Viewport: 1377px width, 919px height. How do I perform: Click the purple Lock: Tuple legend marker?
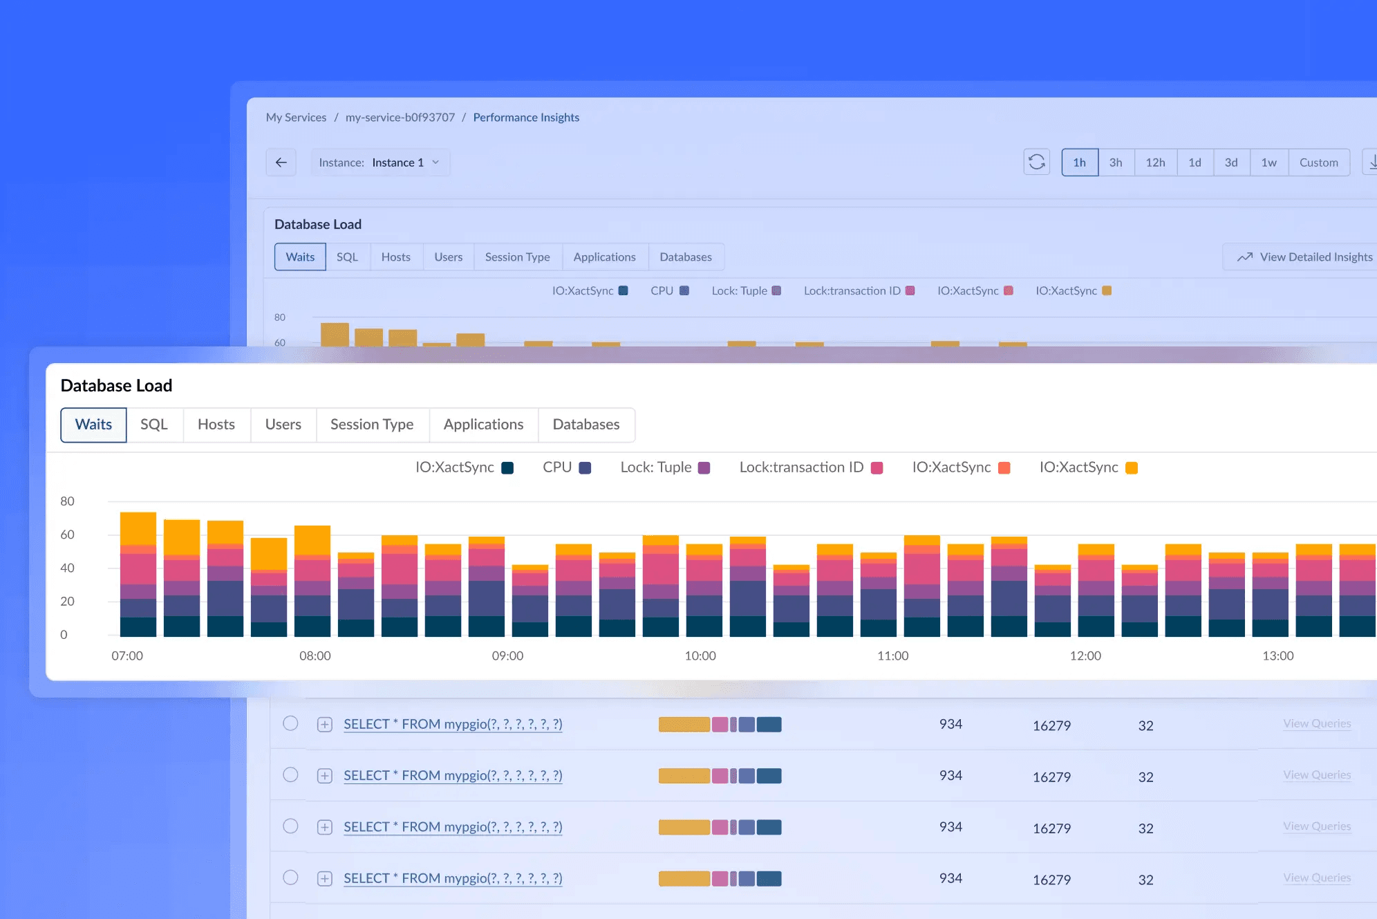(704, 468)
